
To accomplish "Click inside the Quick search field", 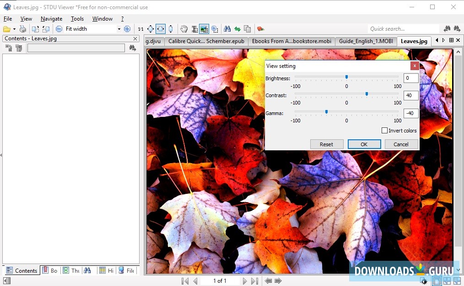I will point(404,28).
